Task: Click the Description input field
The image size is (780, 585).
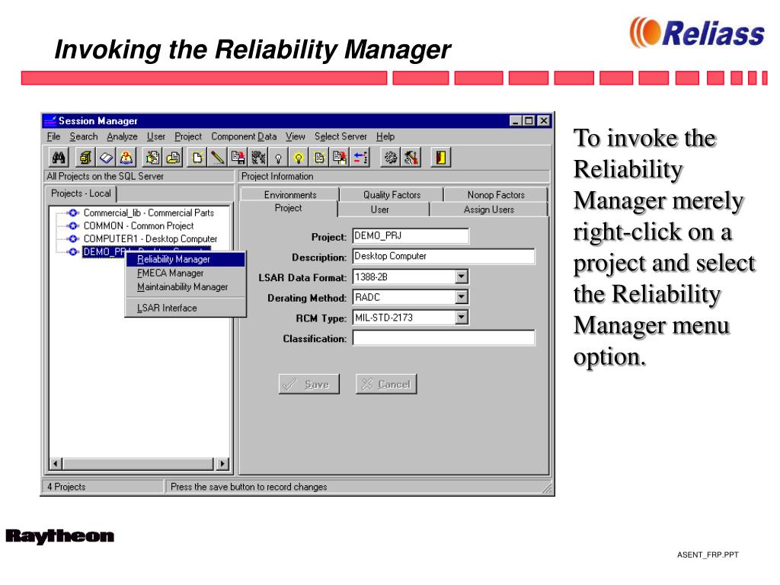Action: pyautogui.click(x=443, y=256)
